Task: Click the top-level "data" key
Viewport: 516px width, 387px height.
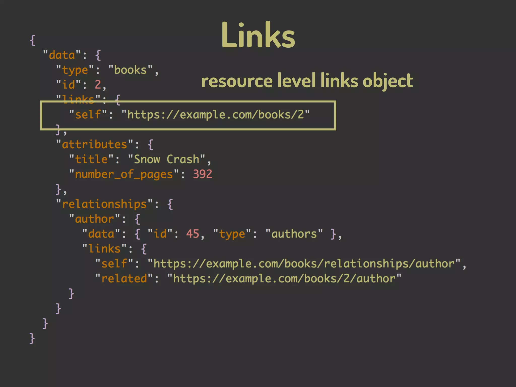Action: tap(62, 55)
